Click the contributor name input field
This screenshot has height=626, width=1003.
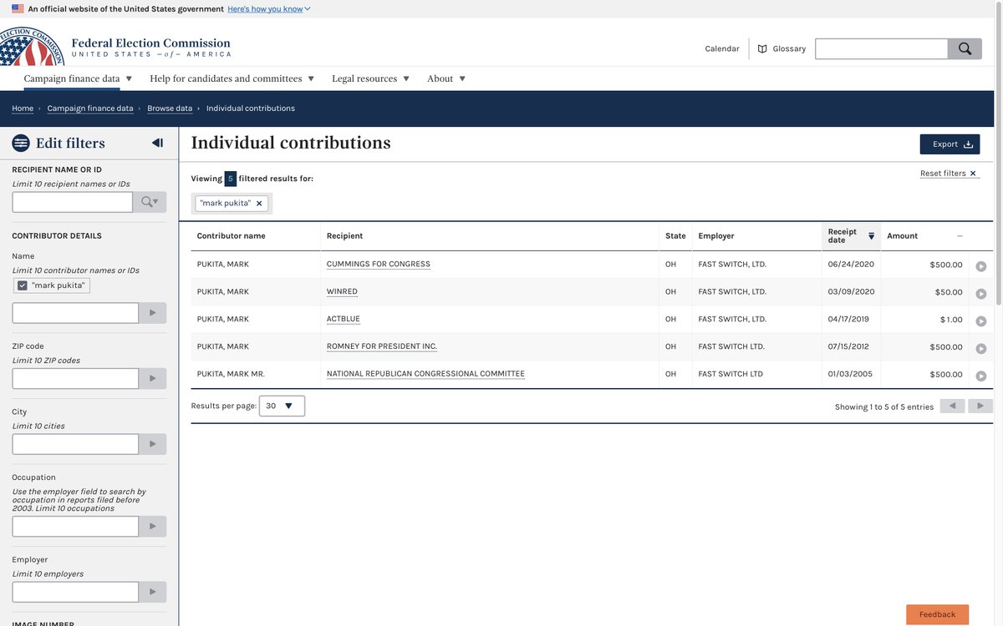point(75,313)
